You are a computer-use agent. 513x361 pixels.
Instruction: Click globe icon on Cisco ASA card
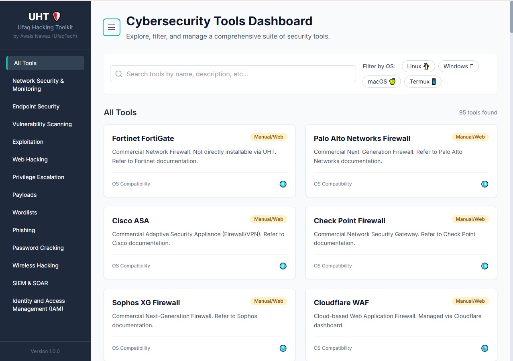coord(283,266)
